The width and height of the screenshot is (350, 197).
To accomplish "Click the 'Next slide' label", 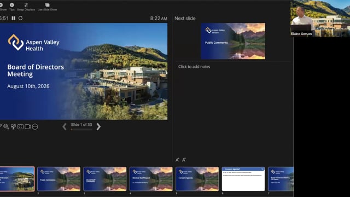I will [185, 18].
